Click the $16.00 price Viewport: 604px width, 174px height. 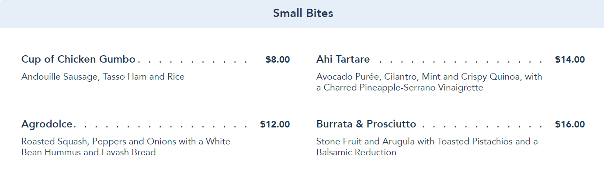570,125
